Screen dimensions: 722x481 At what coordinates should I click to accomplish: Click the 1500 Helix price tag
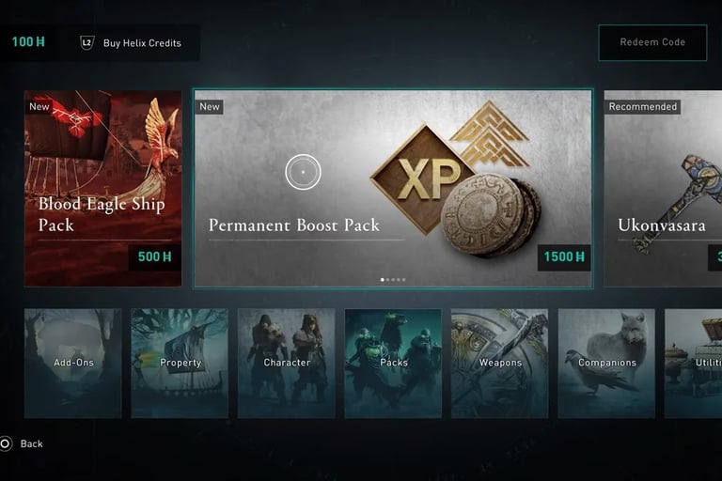click(564, 256)
